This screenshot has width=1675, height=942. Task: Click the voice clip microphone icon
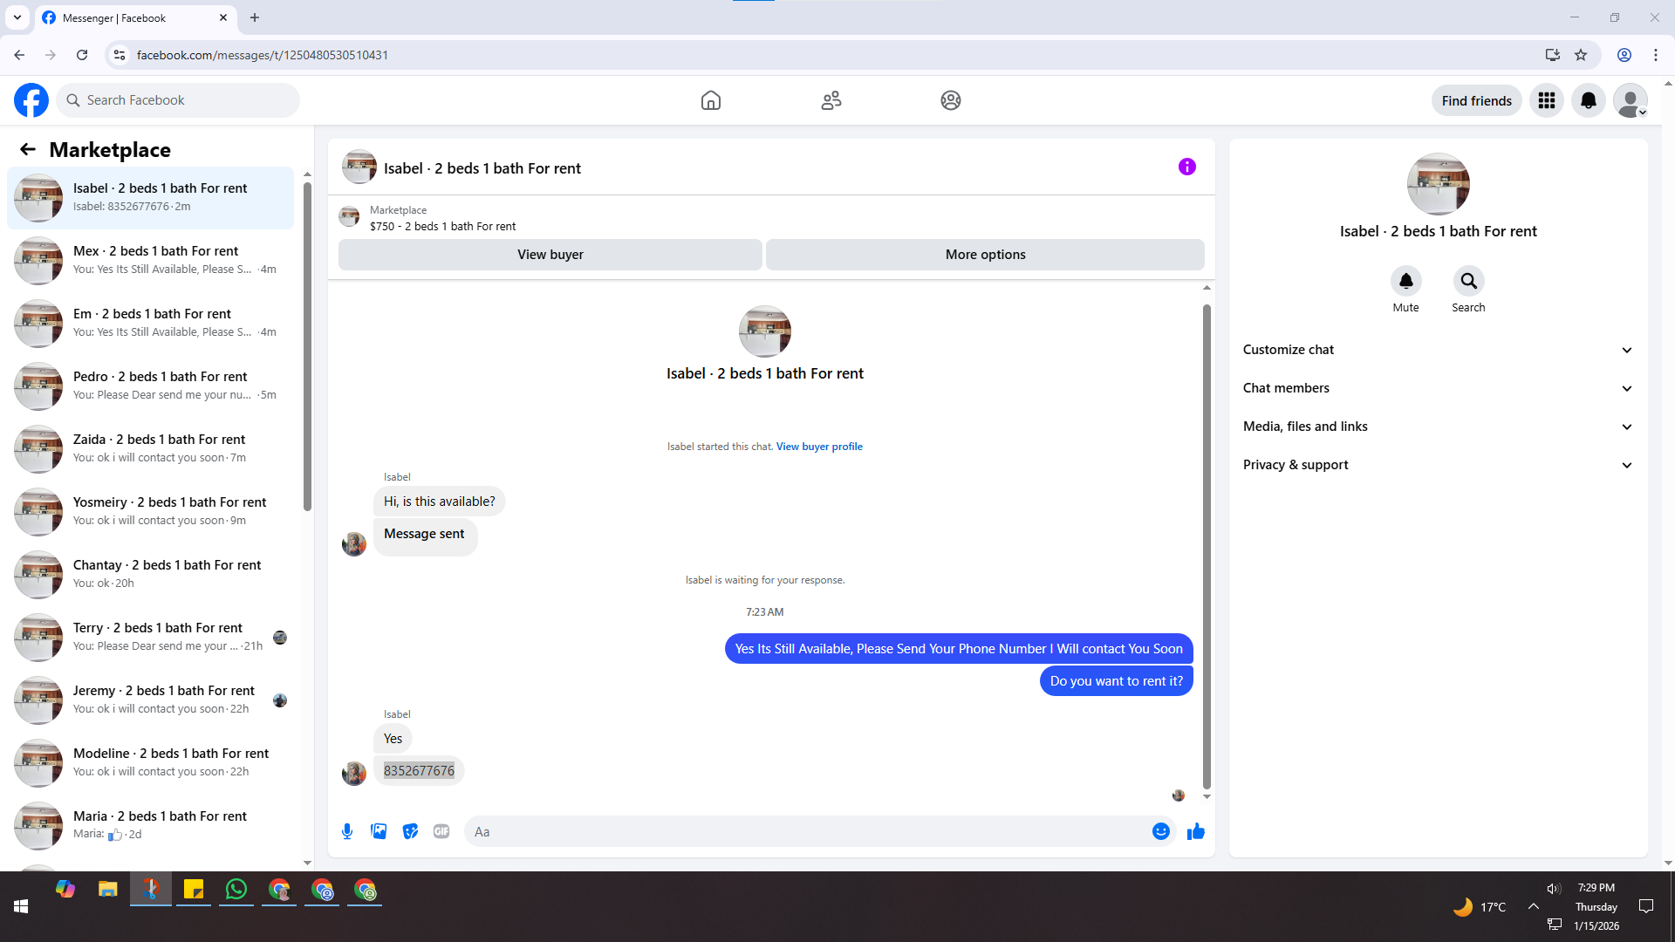point(347,831)
